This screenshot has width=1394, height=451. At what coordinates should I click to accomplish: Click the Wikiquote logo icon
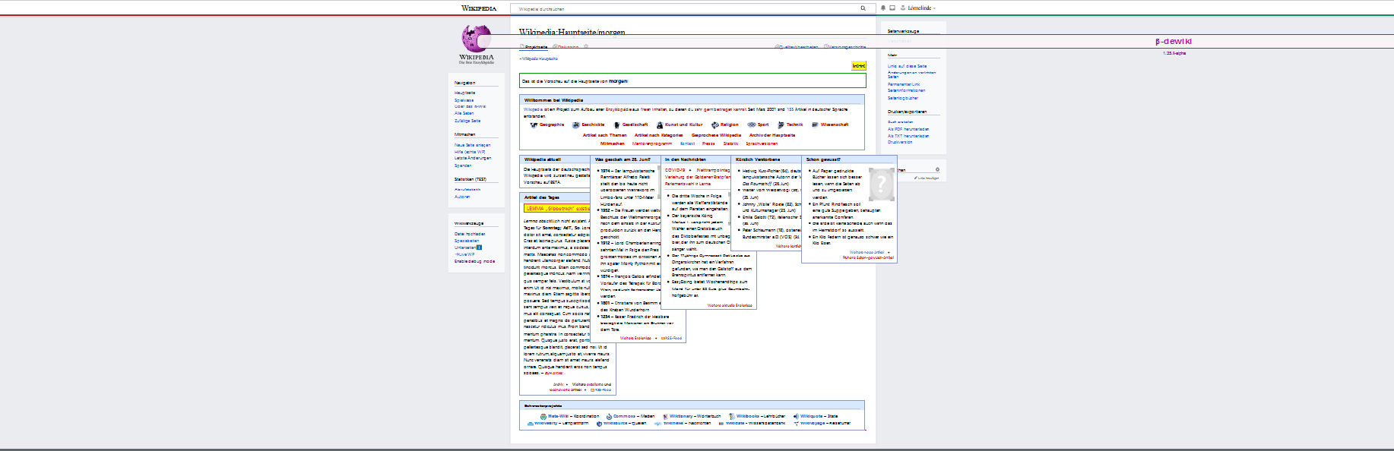click(796, 417)
